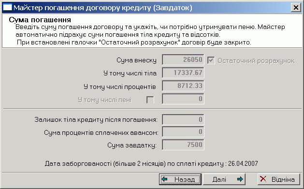The height and width of the screenshot is (189, 304).
Task: Click the dialog title bar text
Action: click(103, 8)
